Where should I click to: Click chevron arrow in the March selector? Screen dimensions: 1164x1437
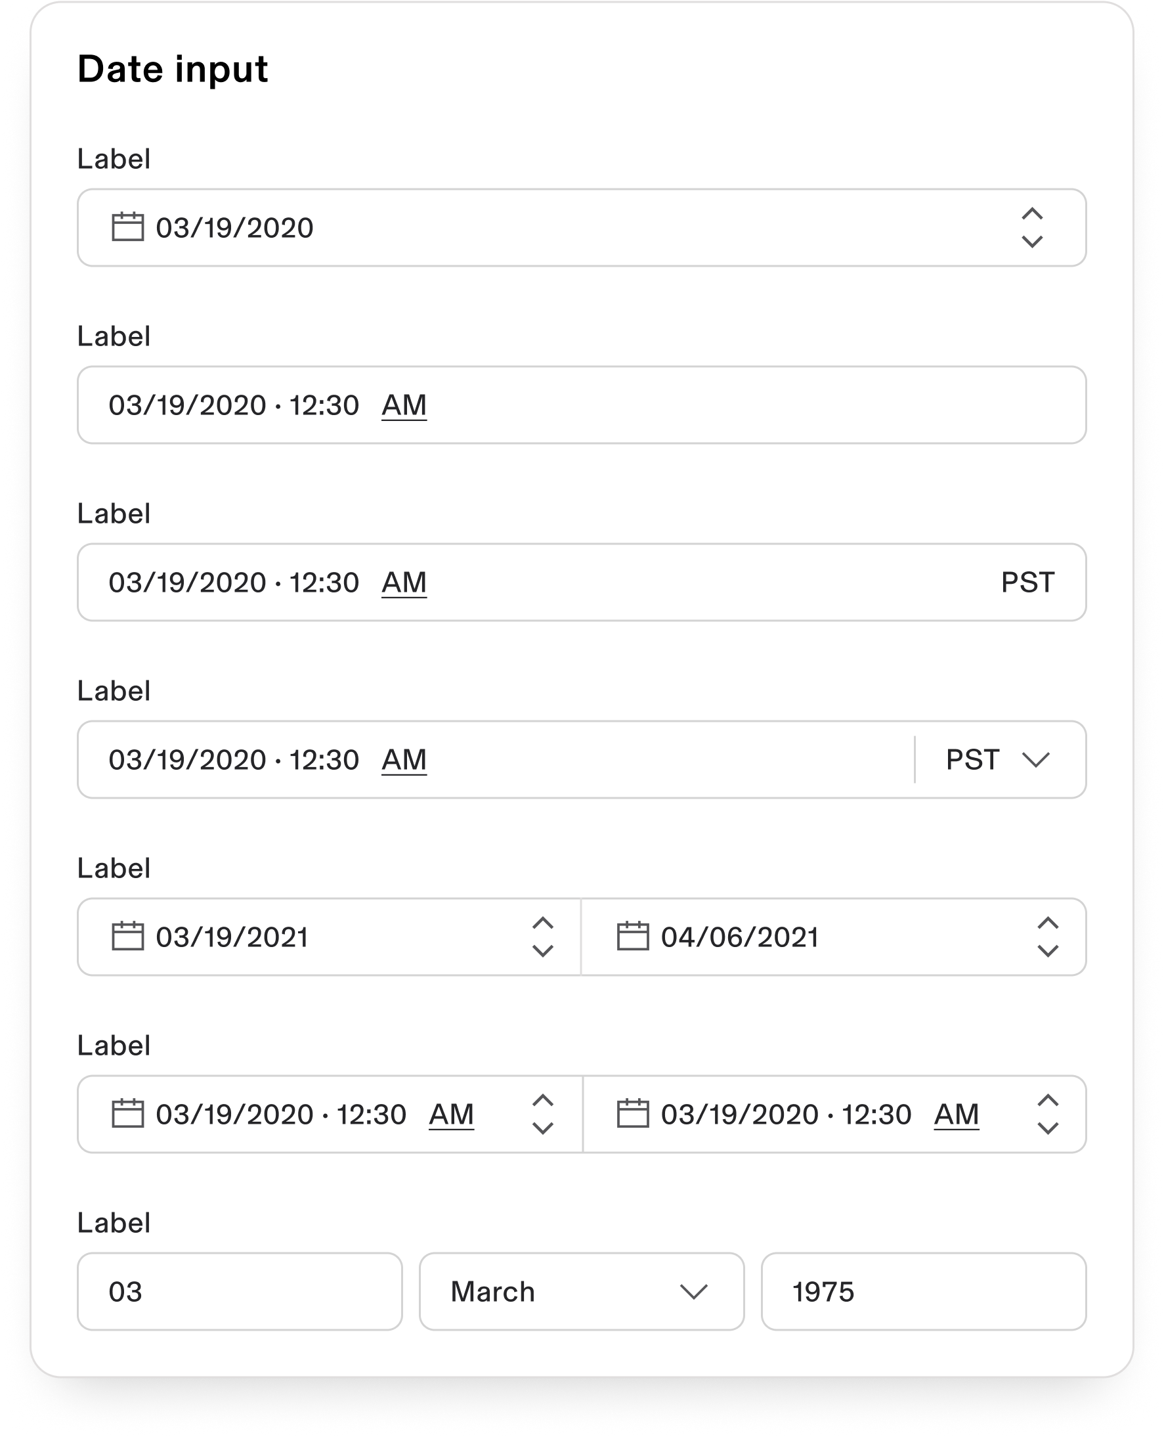point(694,1291)
